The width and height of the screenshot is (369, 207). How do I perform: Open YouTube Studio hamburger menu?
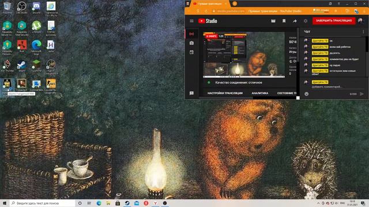(x=191, y=21)
